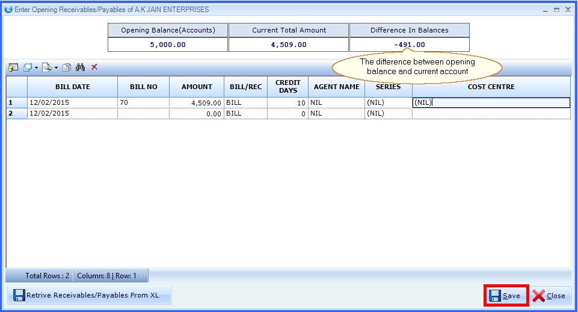The image size is (578, 312).
Task: Click the export document toolbar icon
Action: tap(46, 67)
